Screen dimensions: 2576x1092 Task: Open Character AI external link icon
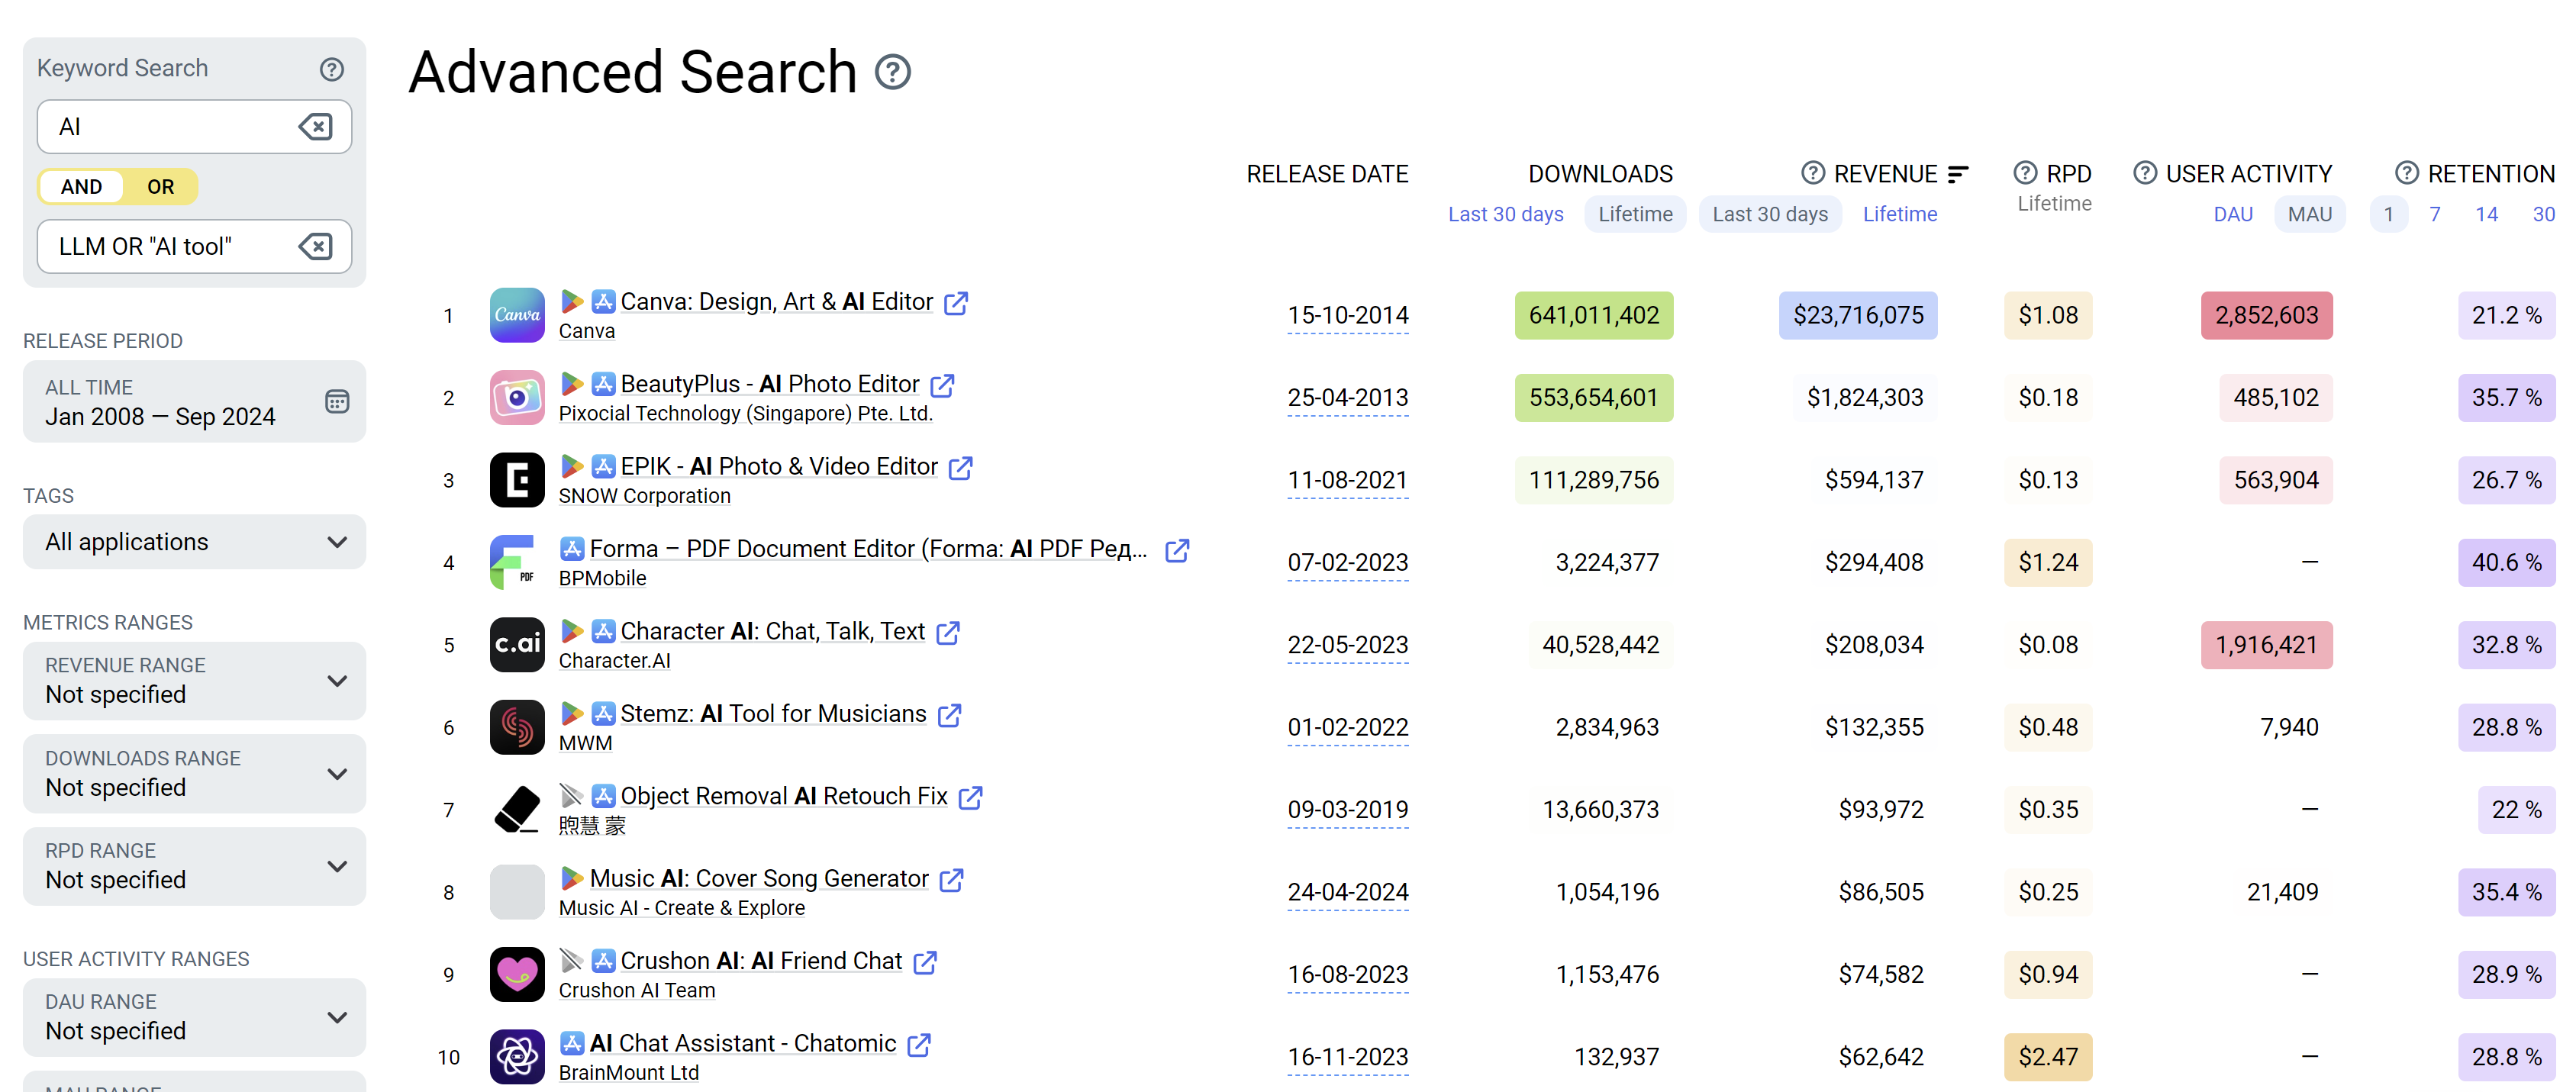pos(948,633)
